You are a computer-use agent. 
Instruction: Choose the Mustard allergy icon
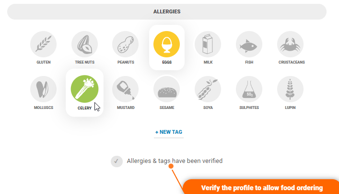pyautogui.click(x=126, y=89)
